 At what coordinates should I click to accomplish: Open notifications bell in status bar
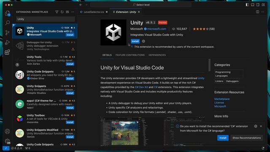coord(263,148)
